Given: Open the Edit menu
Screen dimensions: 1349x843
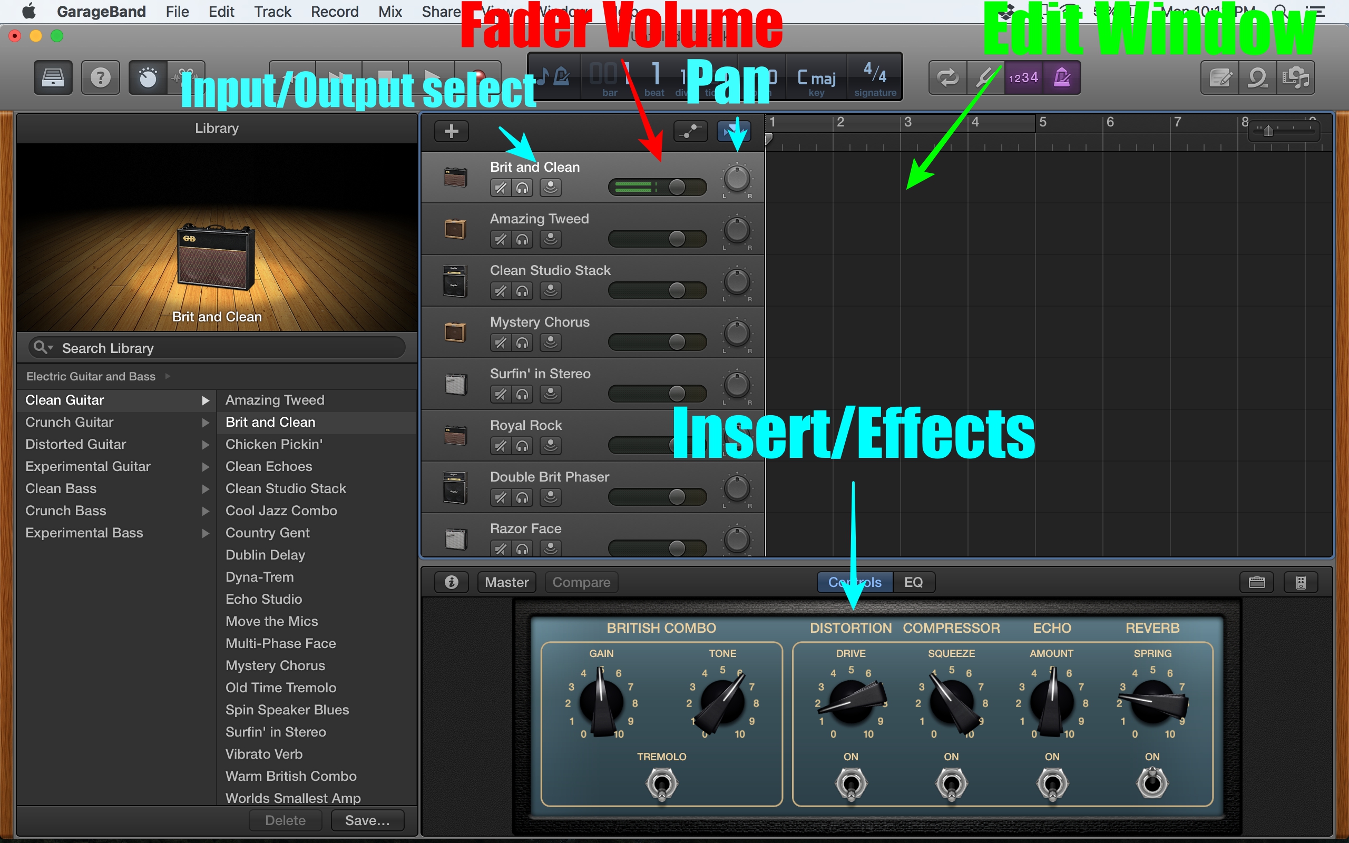Looking at the screenshot, I should pos(221,11).
